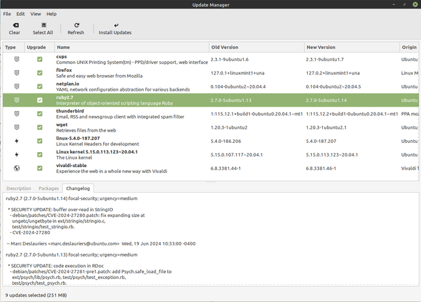Toggle the netplan.io upgrade checkbox
421x302 pixels.
coord(39,86)
